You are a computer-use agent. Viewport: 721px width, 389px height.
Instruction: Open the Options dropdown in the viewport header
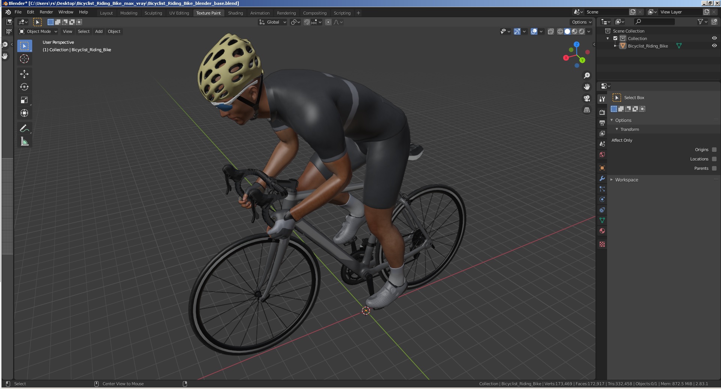581,22
